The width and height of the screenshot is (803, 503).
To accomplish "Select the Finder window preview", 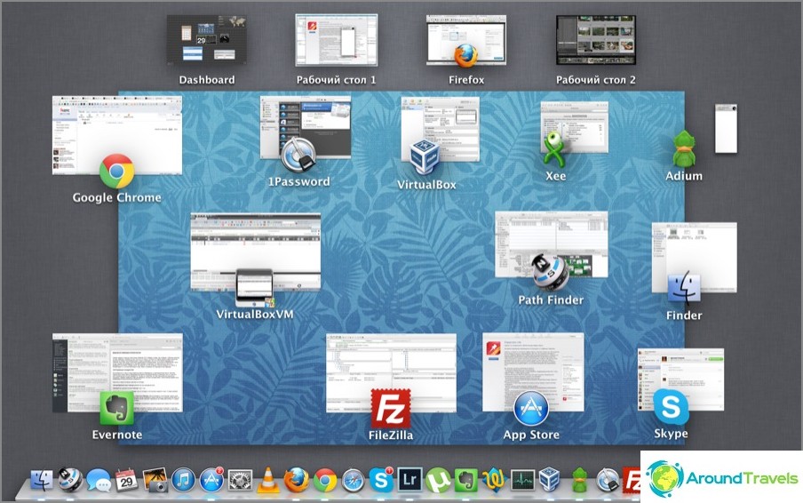I will (695, 257).
